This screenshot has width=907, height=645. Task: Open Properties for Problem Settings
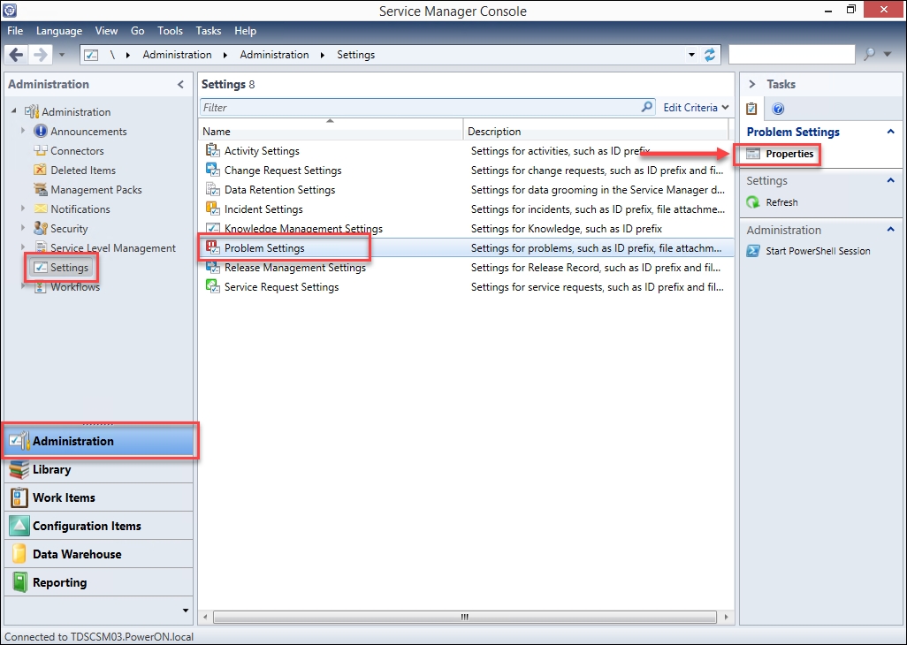click(781, 154)
